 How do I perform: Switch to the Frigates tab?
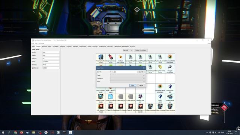[x=69, y=46]
